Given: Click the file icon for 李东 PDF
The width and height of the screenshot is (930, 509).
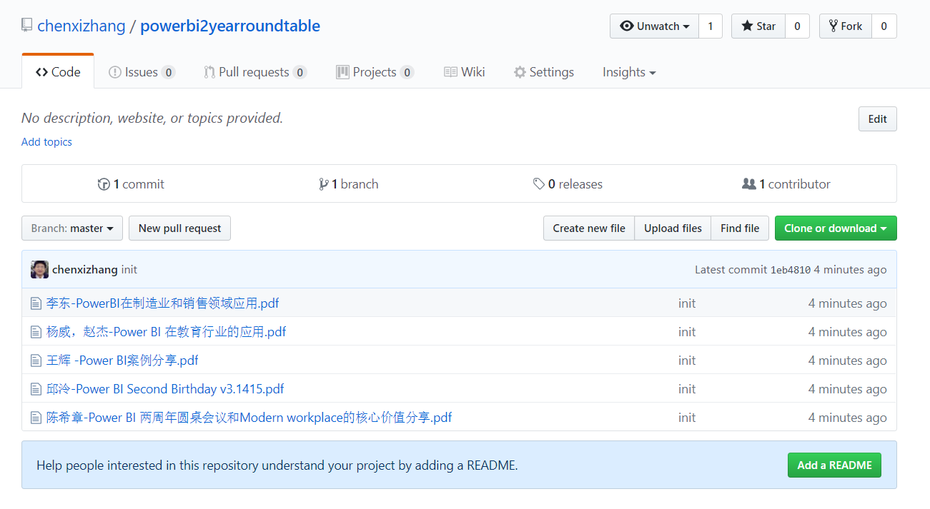Looking at the screenshot, I should (36, 303).
